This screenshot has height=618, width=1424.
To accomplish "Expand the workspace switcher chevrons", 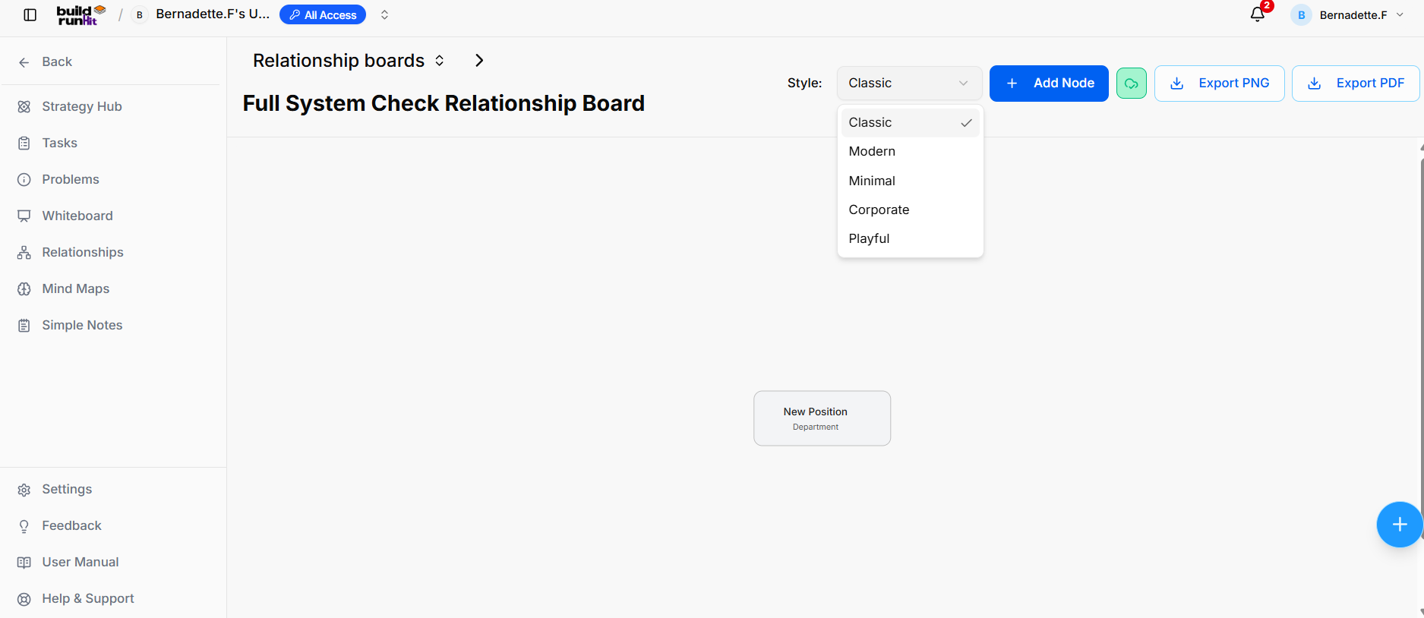I will click(x=384, y=15).
